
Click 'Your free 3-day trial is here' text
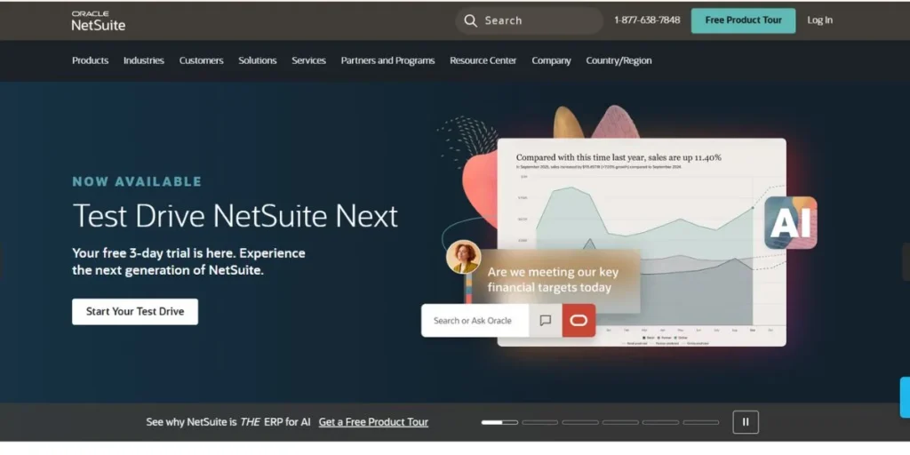point(188,262)
